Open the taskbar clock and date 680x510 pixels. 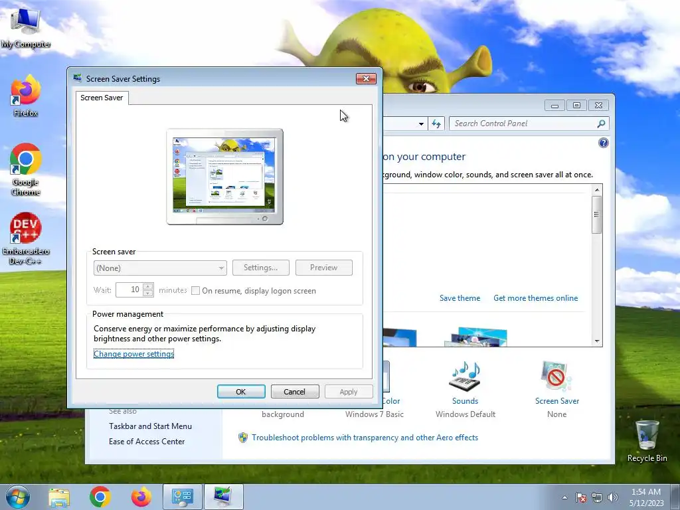(646, 497)
